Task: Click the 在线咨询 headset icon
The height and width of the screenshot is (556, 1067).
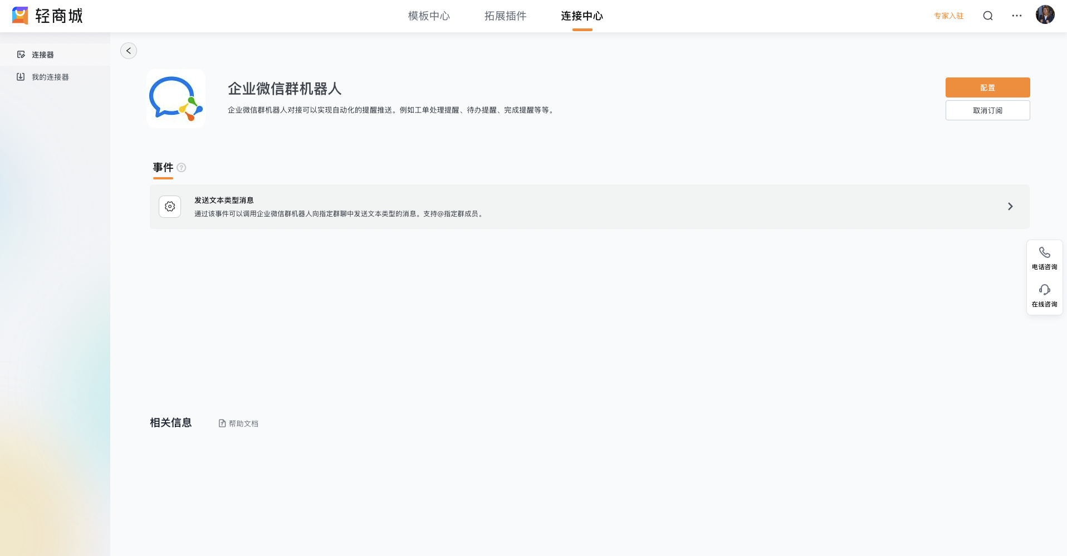Action: [x=1045, y=290]
